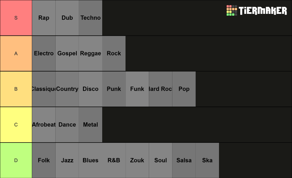292x178 pixels.
Task: Select the Funk tile
Action: [x=137, y=89]
